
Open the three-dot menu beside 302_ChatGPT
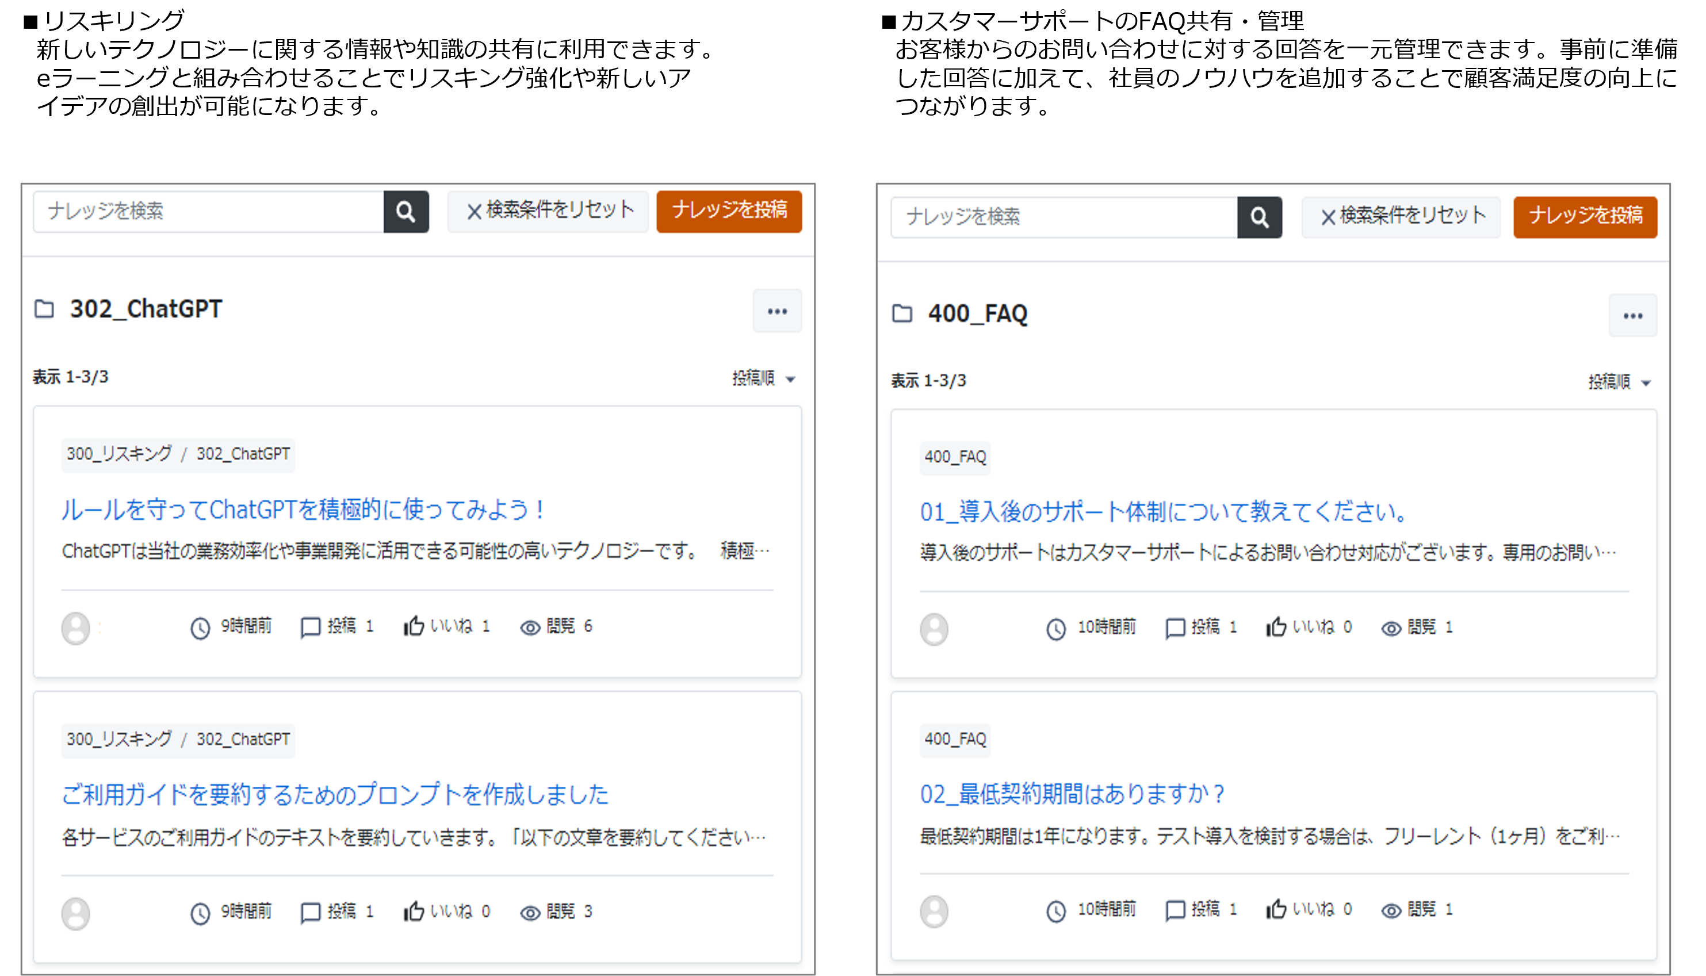(777, 311)
